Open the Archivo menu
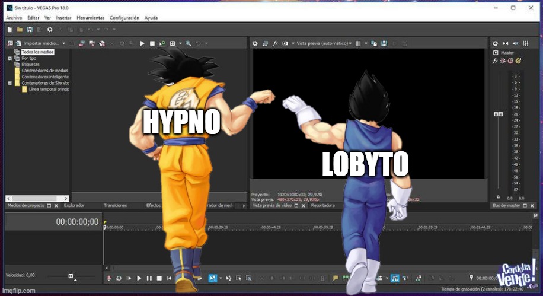Image resolution: width=543 pixels, height=296 pixels. click(14, 18)
